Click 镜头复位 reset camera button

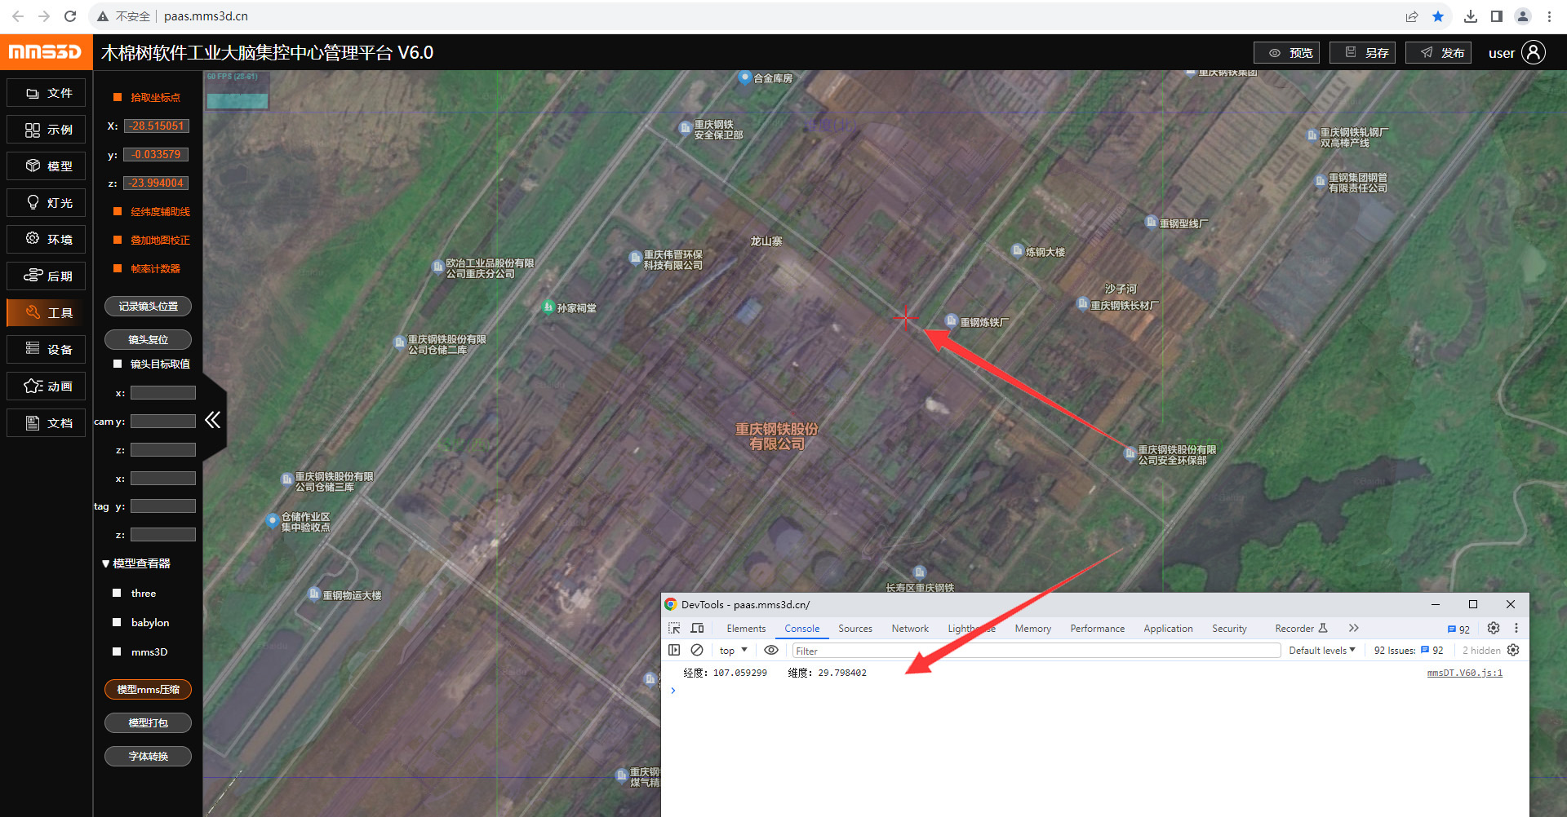pos(148,340)
